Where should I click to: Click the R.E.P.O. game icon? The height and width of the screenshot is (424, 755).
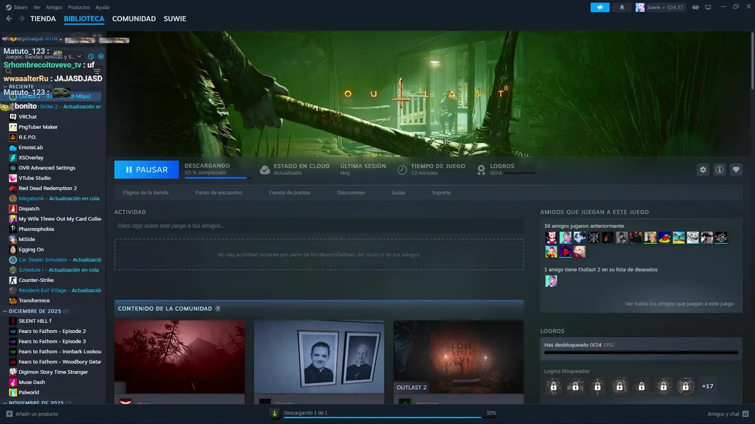13,137
